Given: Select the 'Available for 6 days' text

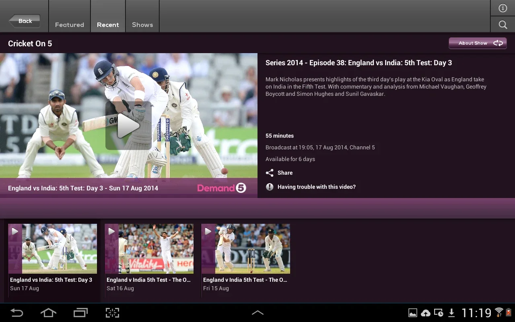Looking at the screenshot, I should point(290,159).
